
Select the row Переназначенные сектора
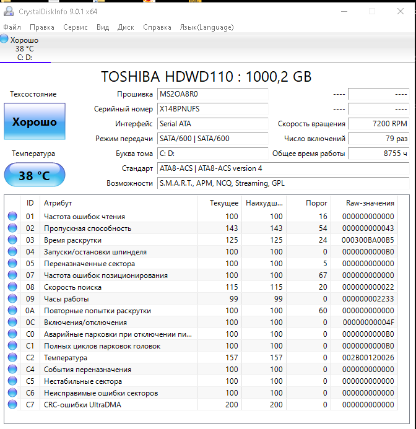[201, 263]
